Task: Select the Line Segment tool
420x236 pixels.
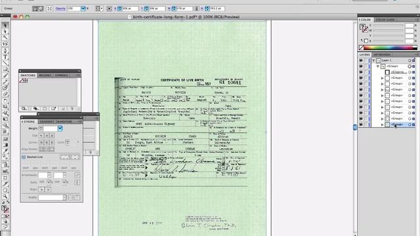Action: click(x=5, y=63)
